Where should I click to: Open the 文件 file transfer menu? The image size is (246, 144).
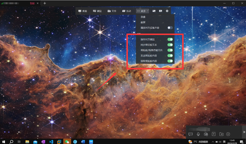[x=112, y=11]
